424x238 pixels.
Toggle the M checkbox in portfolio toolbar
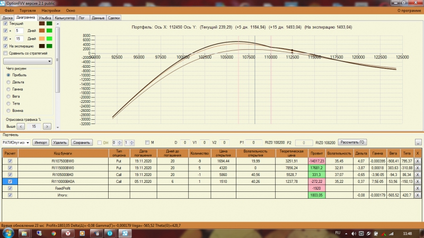point(147,143)
